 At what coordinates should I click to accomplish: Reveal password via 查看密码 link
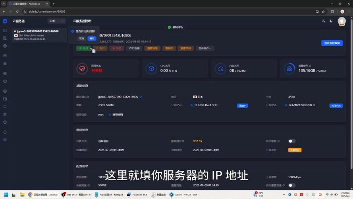pyautogui.click(x=116, y=115)
